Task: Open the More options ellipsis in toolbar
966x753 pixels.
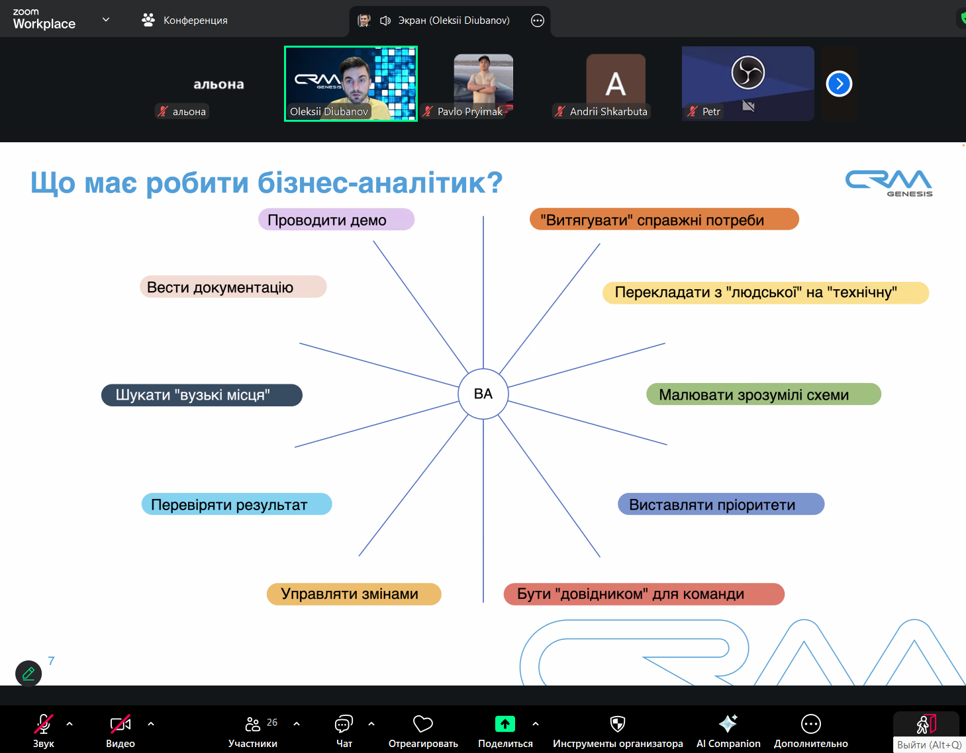Action: (810, 725)
